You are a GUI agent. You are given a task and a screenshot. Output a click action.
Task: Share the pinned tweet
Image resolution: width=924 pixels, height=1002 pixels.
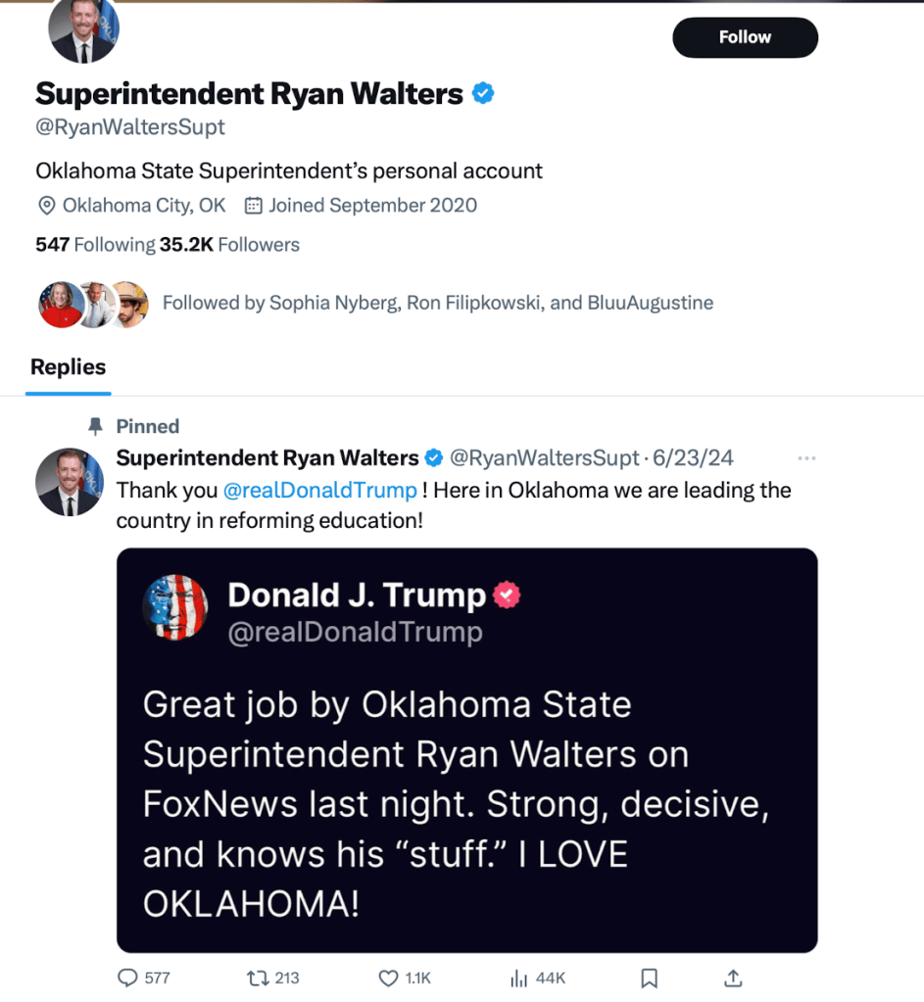(x=733, y=978)
